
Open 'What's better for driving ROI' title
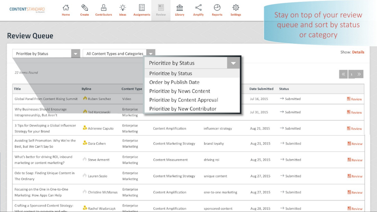coord(43,160)
